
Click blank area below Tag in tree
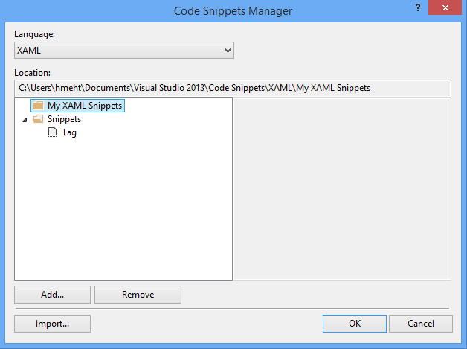pos(123,208)
